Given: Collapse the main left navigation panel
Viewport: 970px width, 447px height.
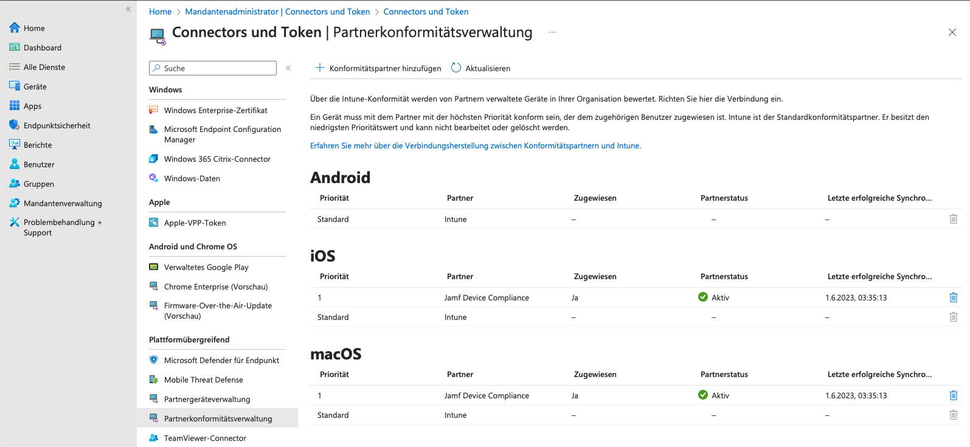Looking at the screenshot, I should pos(128,9).
